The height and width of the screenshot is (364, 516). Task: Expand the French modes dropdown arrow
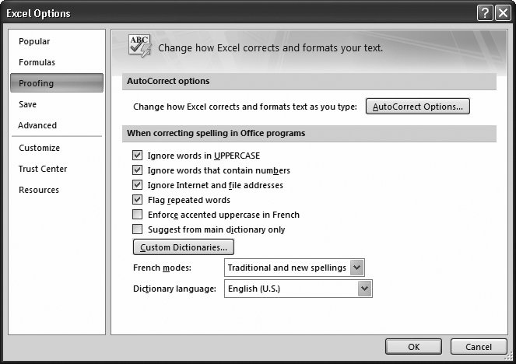(356, 268)
